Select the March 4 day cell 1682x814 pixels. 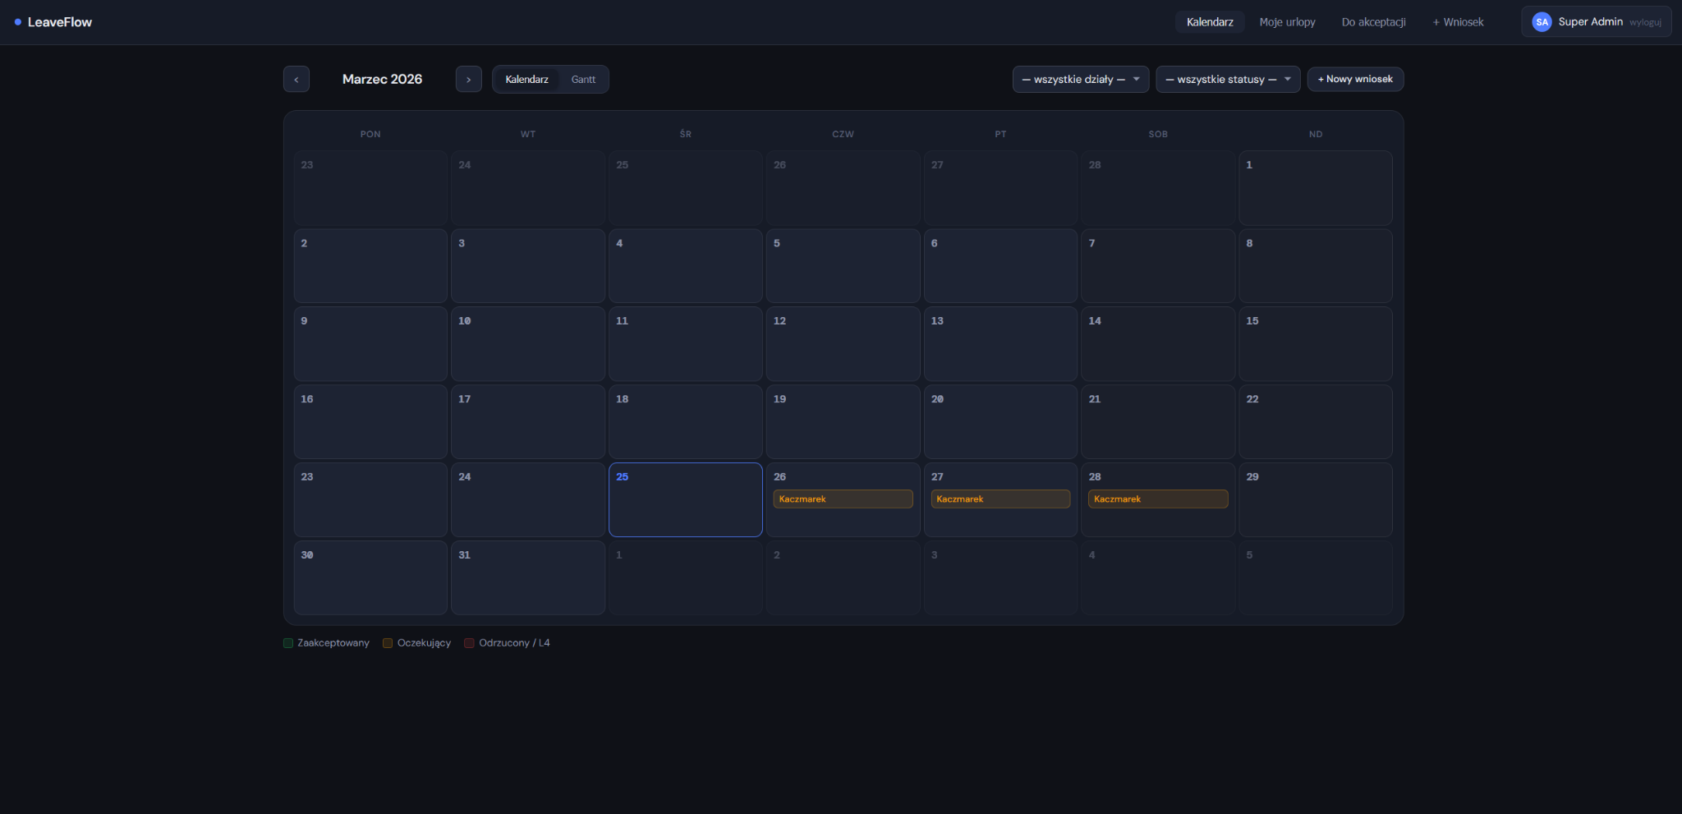pyautogui.click(x=686, y=266)
